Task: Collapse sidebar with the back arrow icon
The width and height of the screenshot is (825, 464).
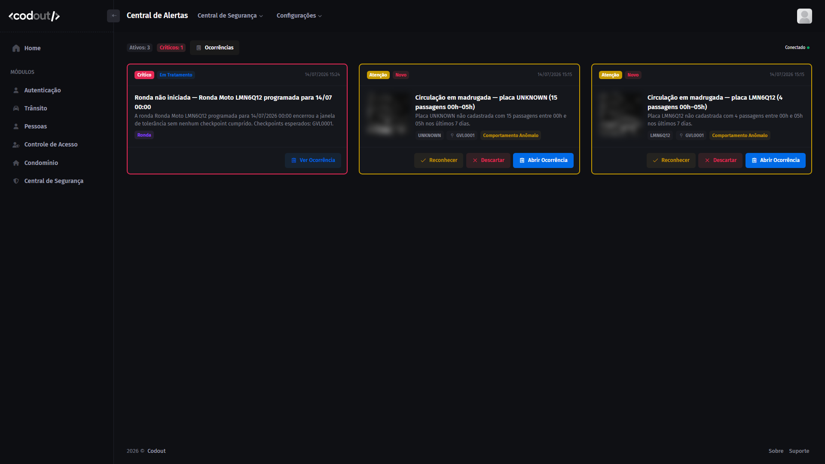Action: pyautogui.click(x=113, y=16)
